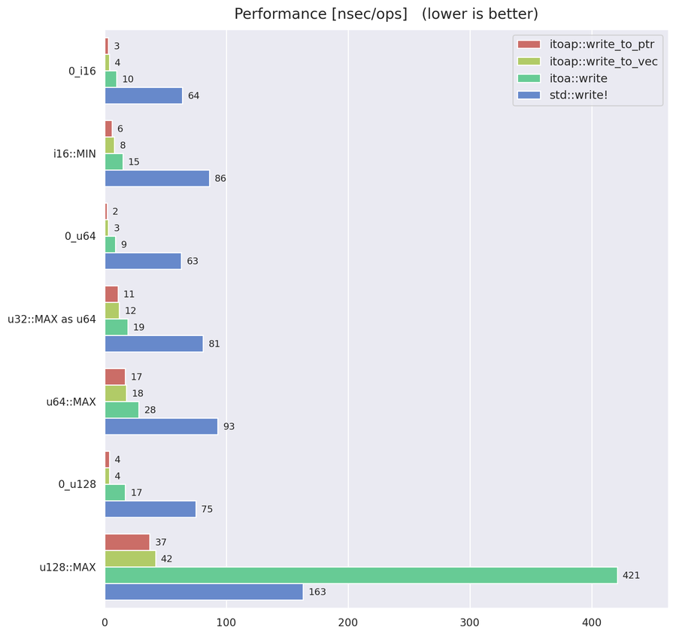Viewport: 676px width, 636px height.
Task: Select the std::write! legend label
Action: (x=578, y=95)
